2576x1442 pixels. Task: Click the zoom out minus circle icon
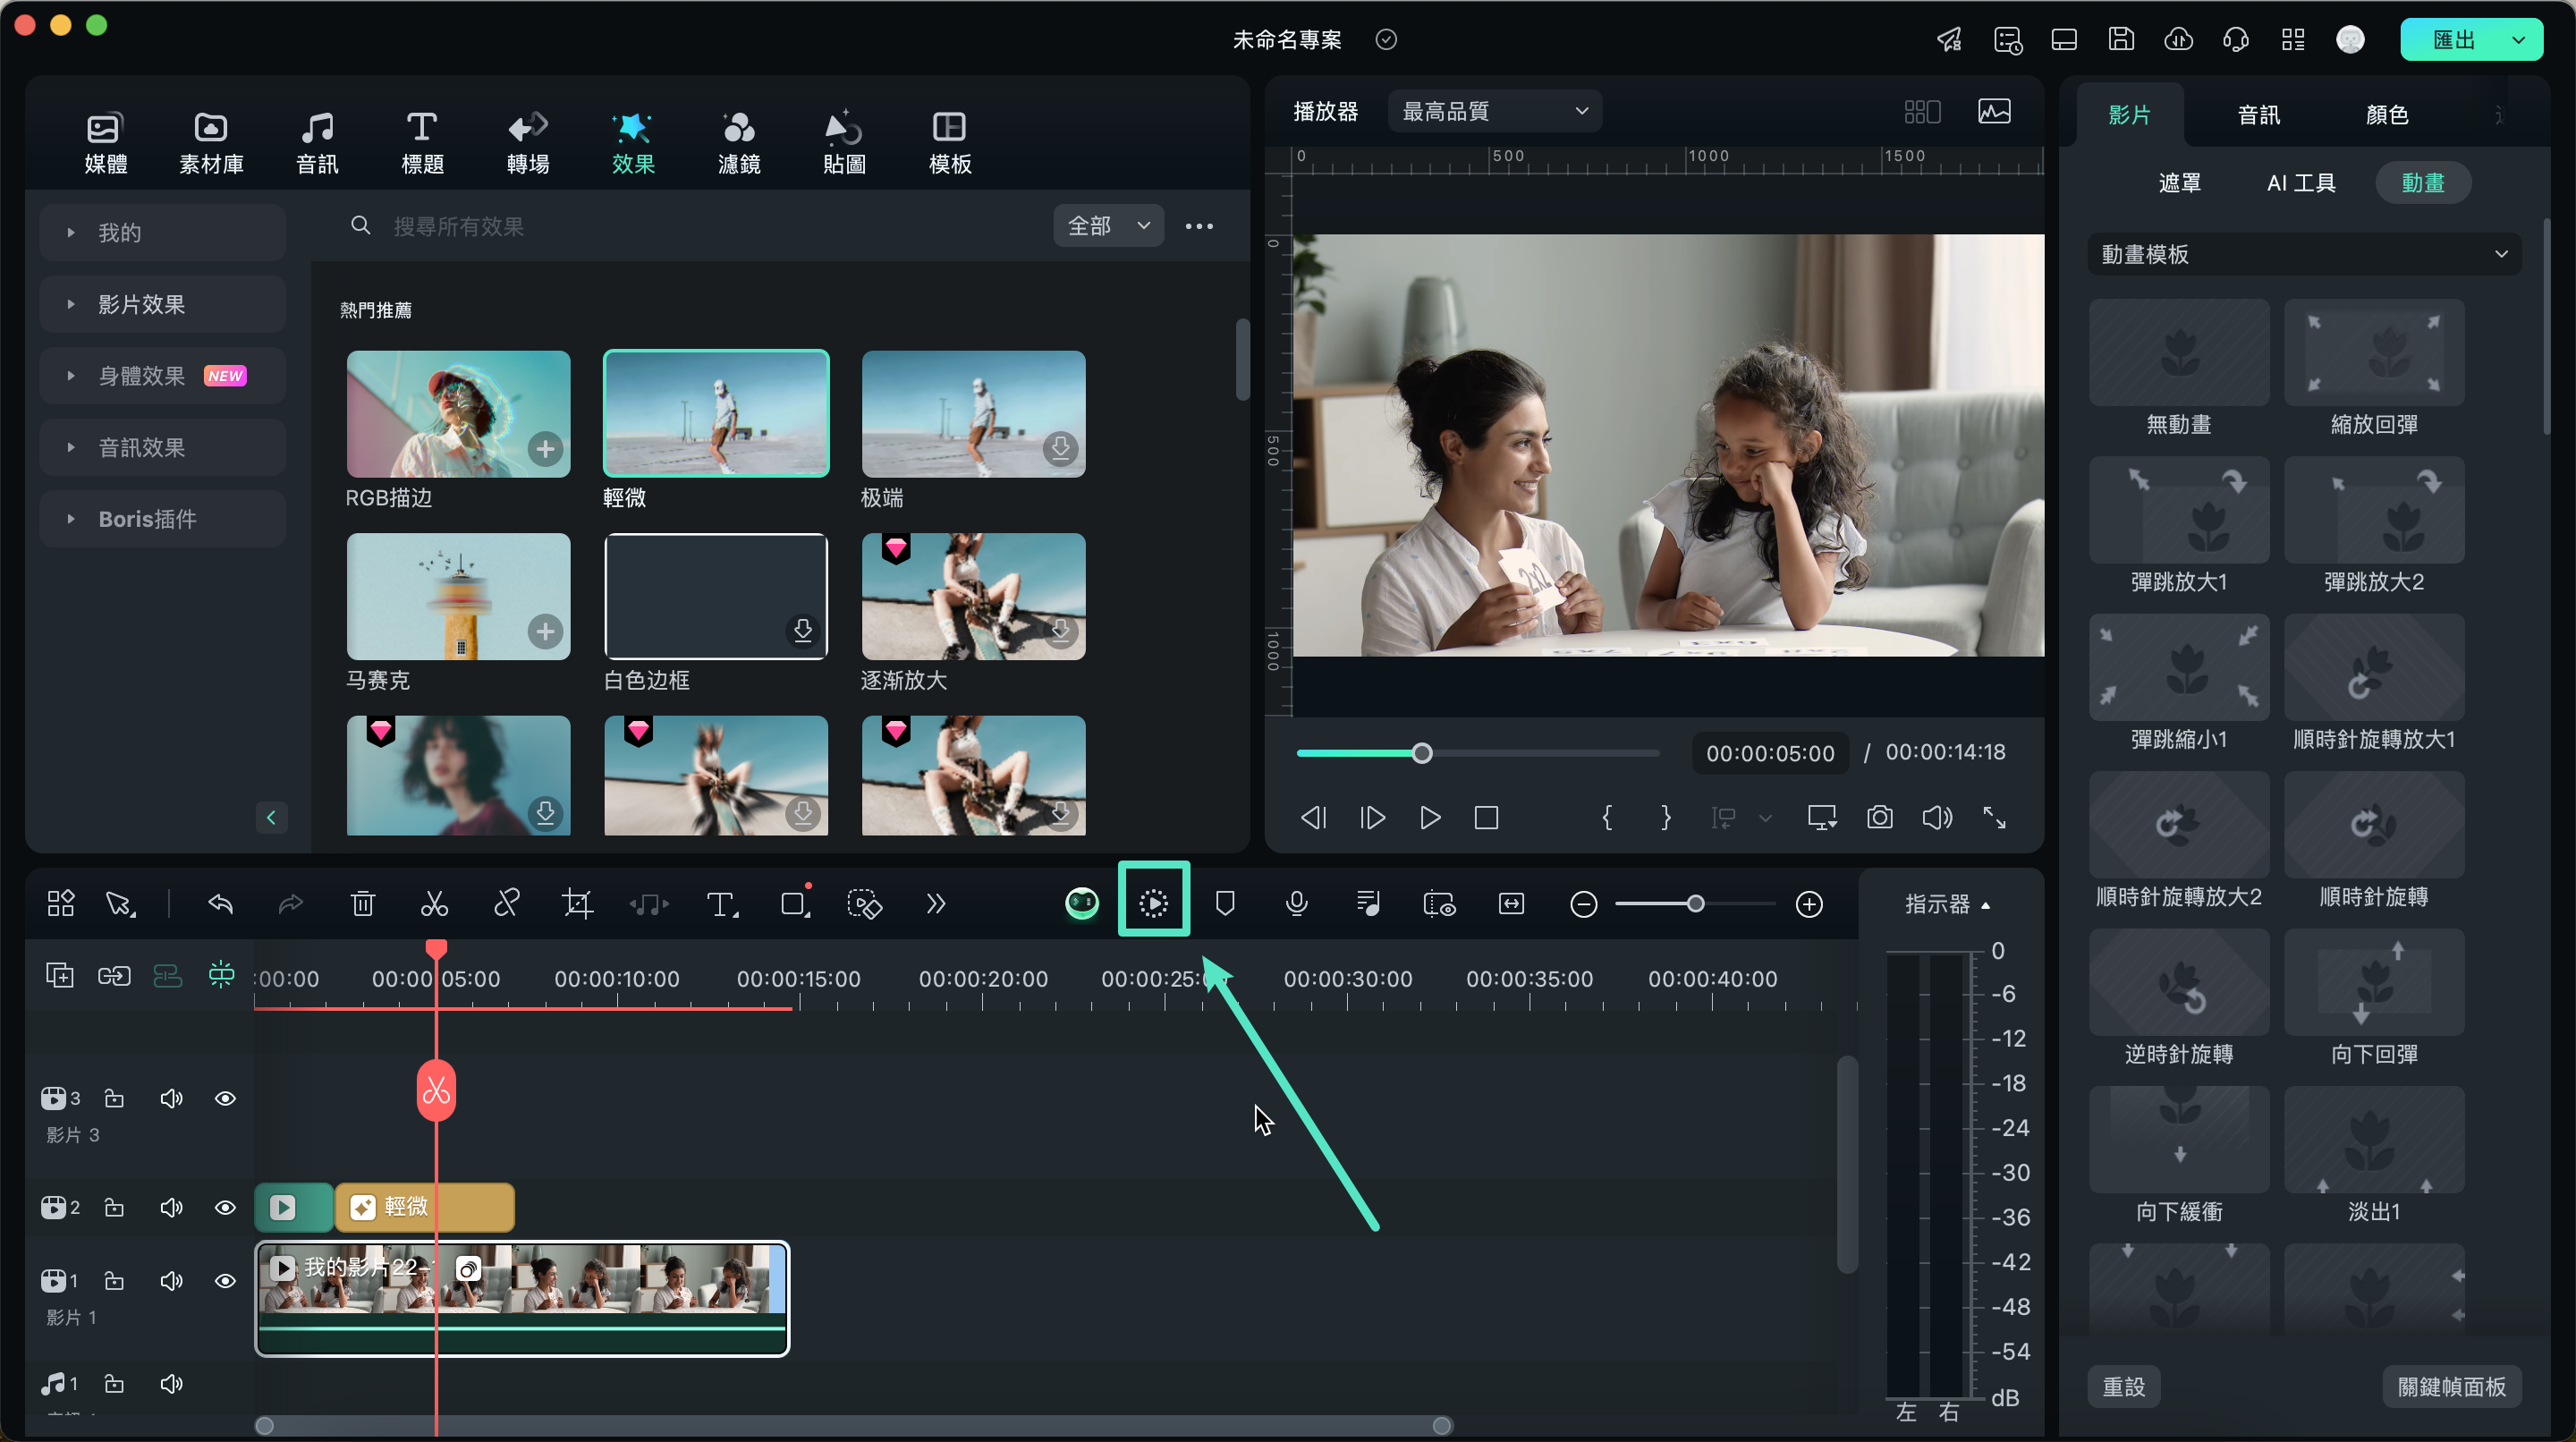1584,904
